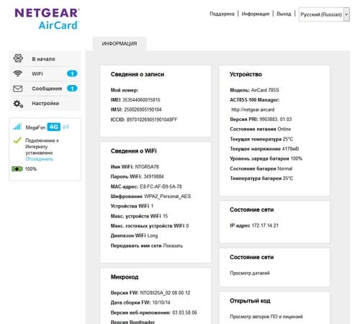Click the Сведения о записи heading
The image size is (360, 324).
click(x=138, y=74)
